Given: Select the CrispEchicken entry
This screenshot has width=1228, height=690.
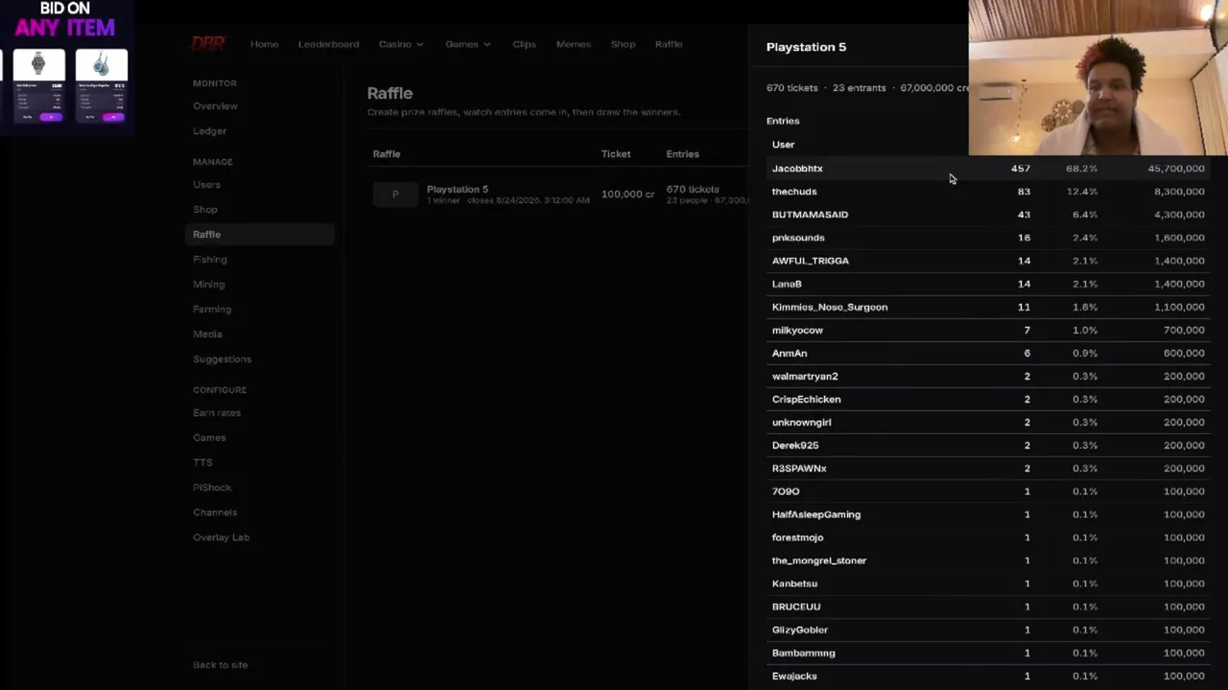Looking at the screenshot, I should coord(988,399).
